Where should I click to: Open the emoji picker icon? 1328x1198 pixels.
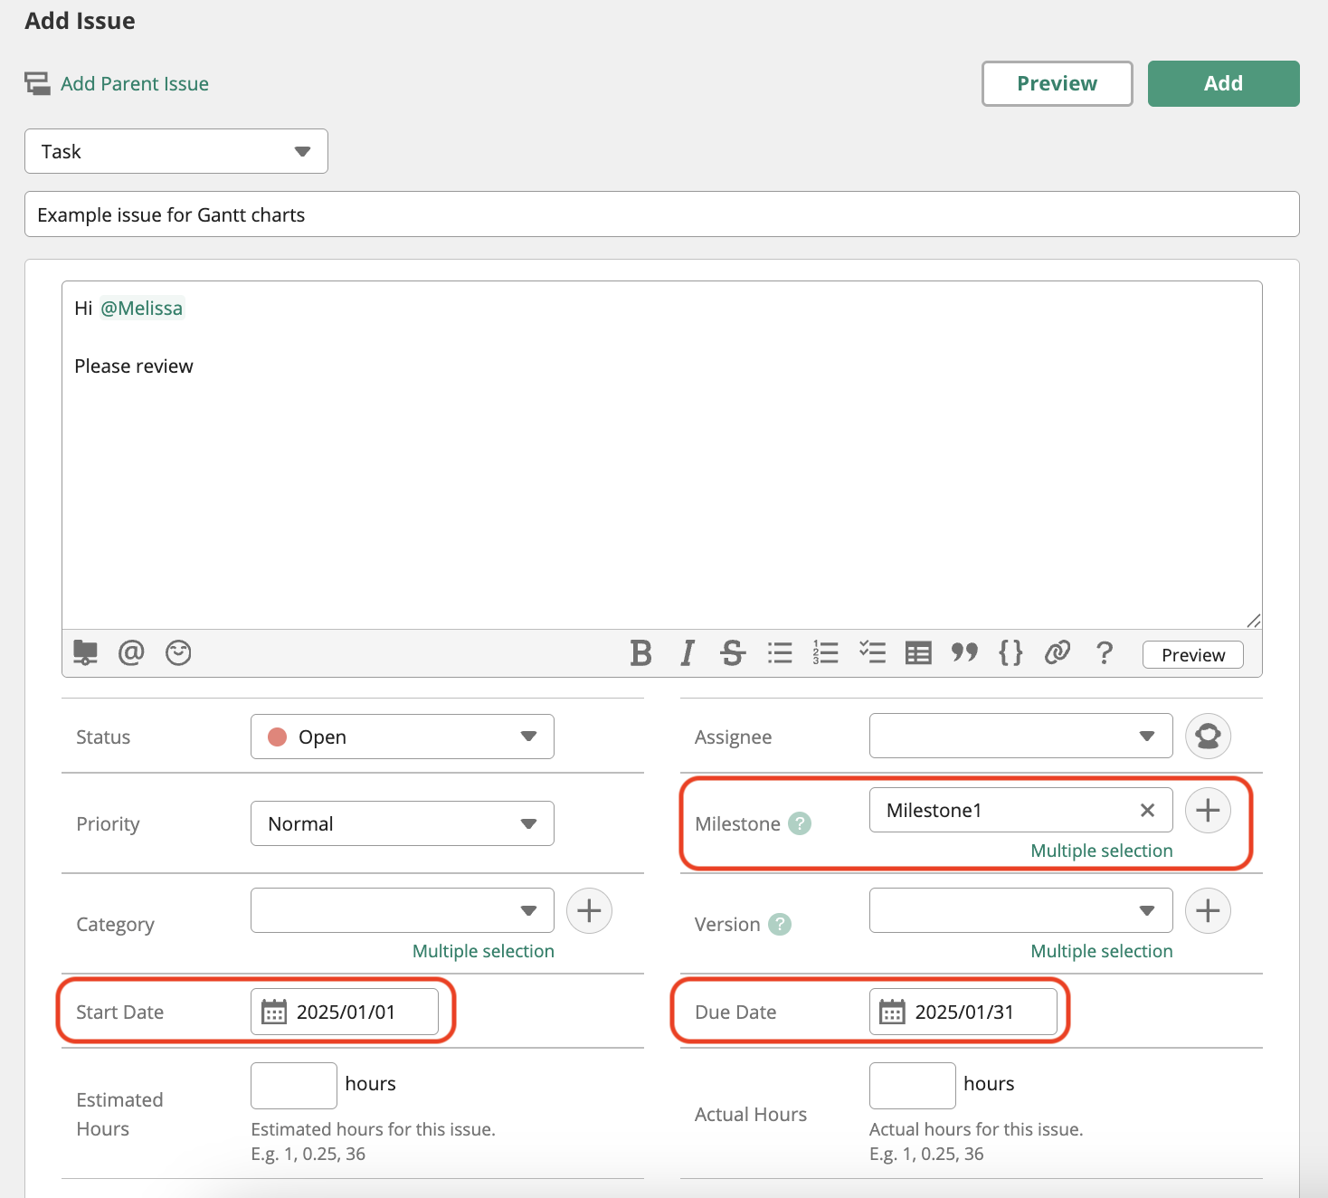pyautogui.click(x=178, y=652)
